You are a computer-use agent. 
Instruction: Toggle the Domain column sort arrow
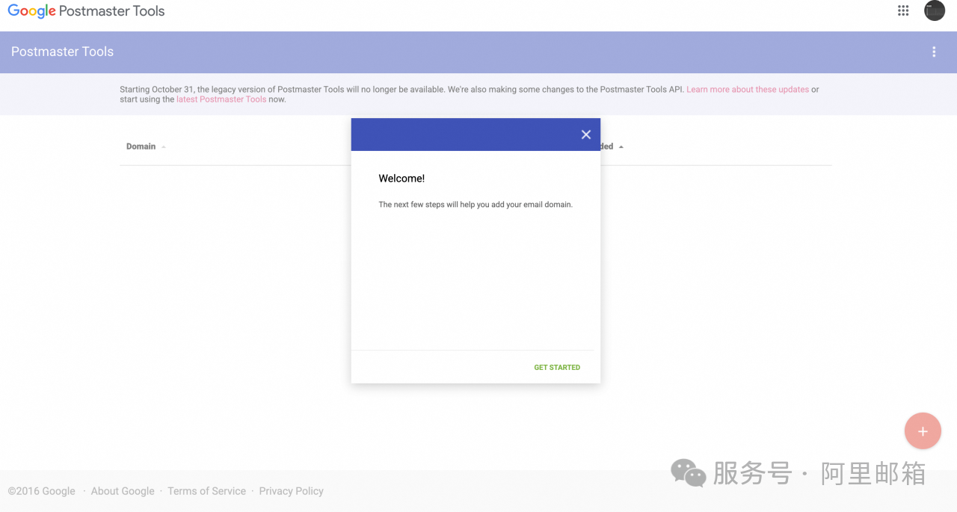click(164, 147)
